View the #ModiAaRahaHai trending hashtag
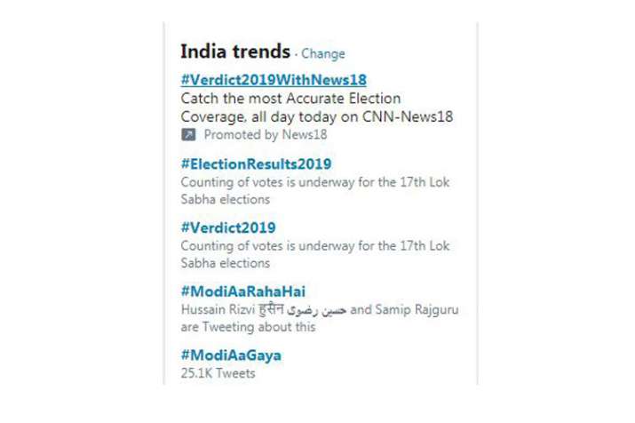The image size is (635, 423). tap(243, 291)
